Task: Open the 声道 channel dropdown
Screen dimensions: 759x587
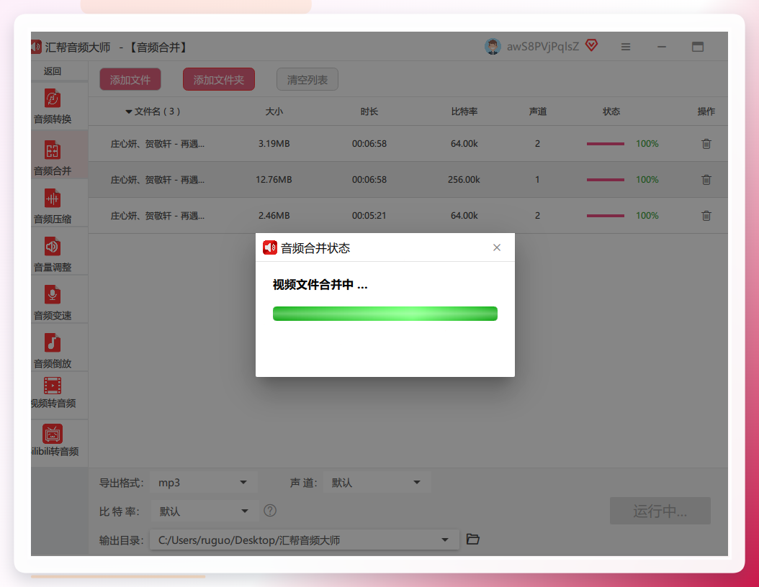Action: click(x=377, y=483)
